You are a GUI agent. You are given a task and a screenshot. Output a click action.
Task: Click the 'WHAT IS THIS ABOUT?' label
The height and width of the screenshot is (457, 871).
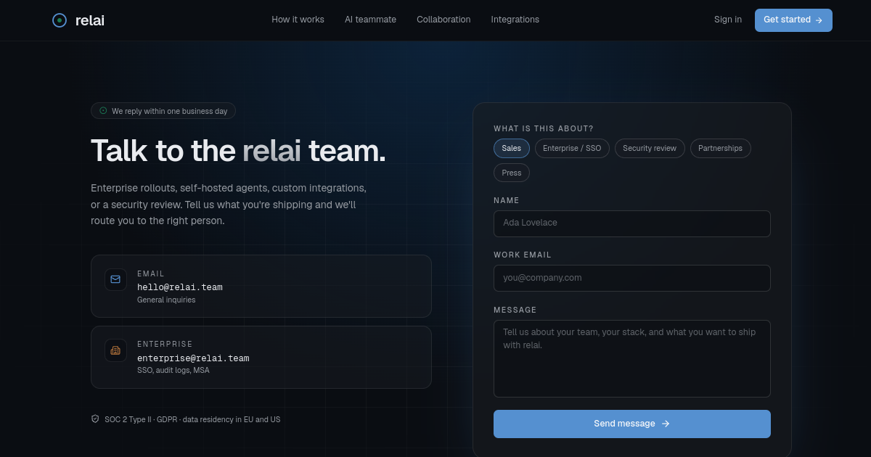pyautogui.click(x=544, y=128)
